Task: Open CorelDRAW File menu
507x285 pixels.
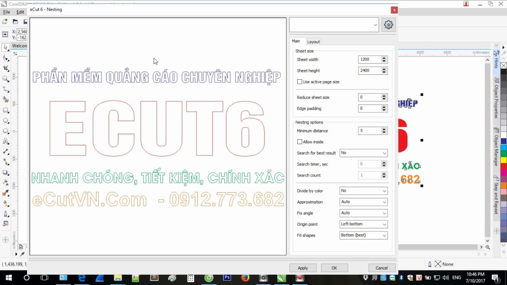Action: tap(7, 12)
